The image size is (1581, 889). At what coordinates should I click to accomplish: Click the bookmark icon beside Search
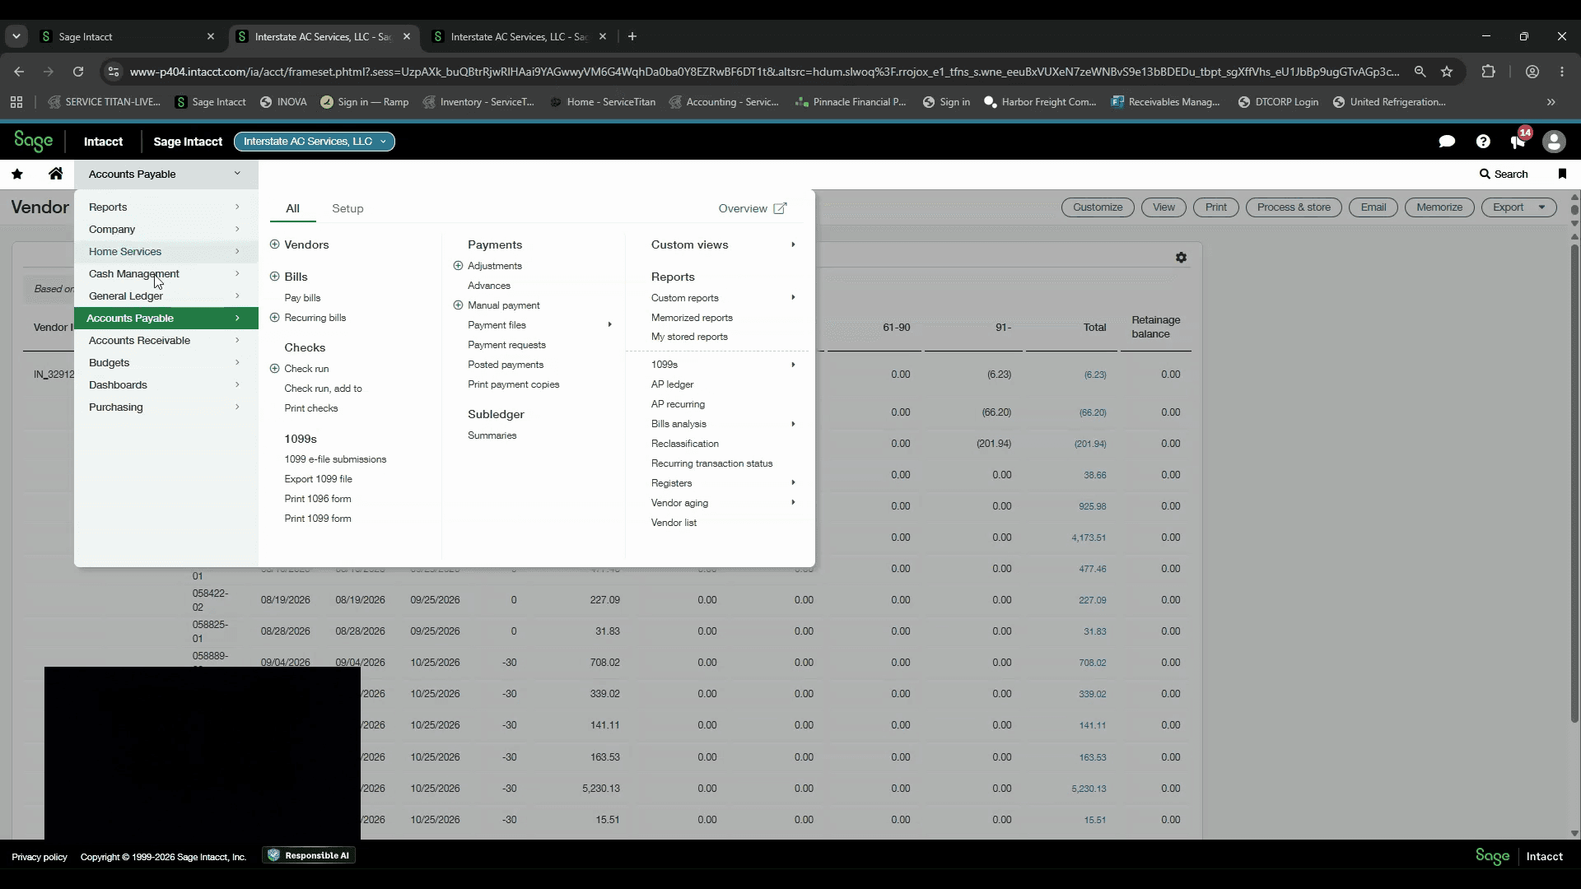click(x=1562, y=174)
